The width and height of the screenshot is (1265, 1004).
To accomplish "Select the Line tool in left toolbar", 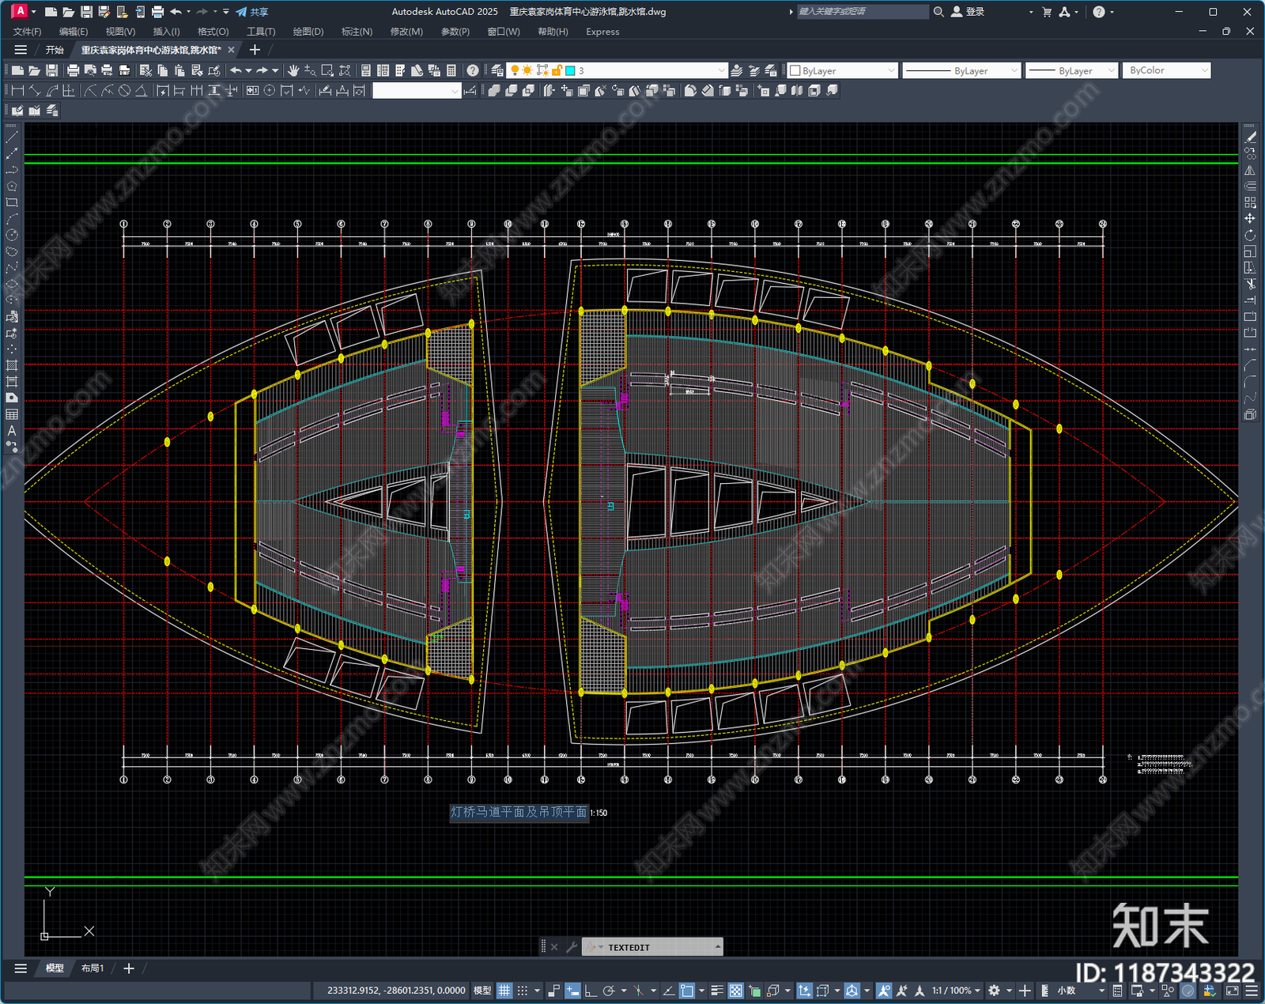I will [12, 137].
